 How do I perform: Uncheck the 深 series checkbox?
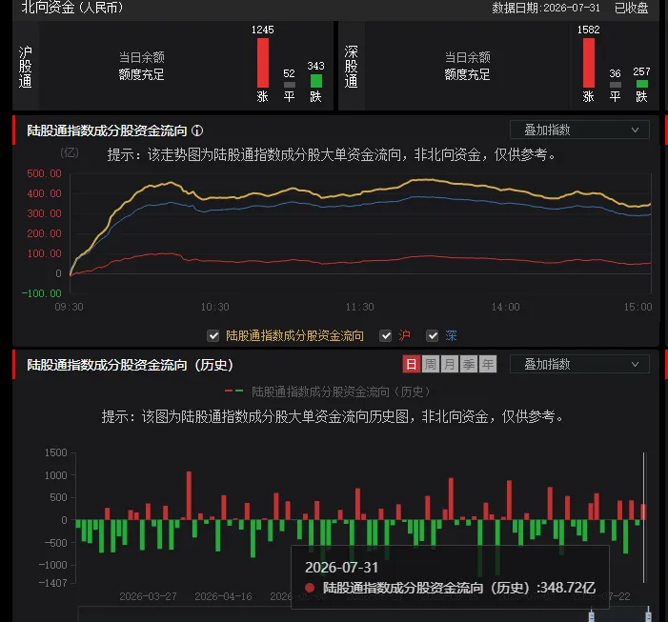[432, 336]
